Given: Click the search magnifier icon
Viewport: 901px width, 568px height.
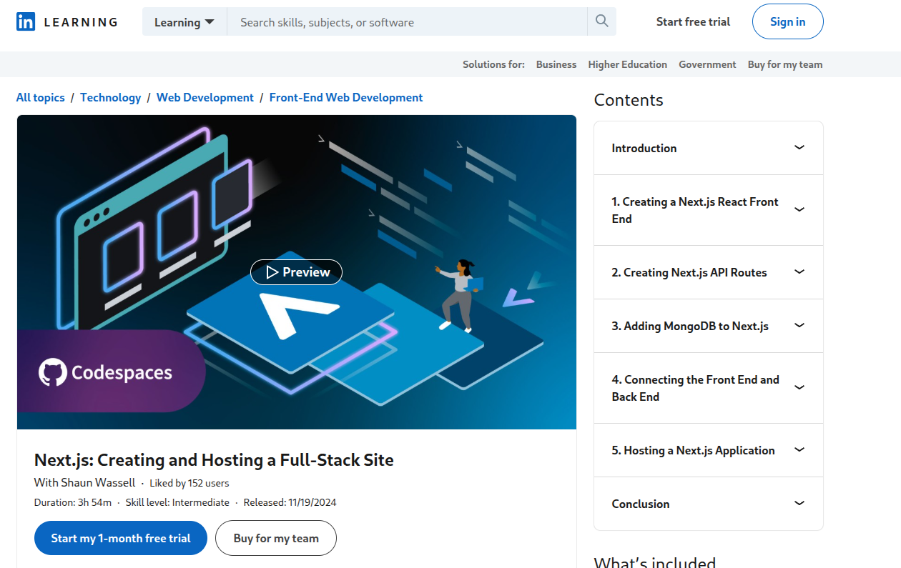Looking at the screenshot, I should coord(601,21).
